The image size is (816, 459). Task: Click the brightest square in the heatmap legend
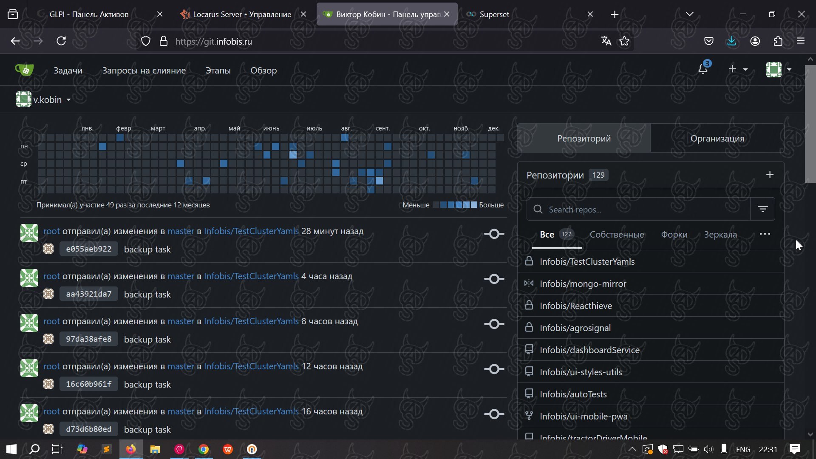coord(474,205)
